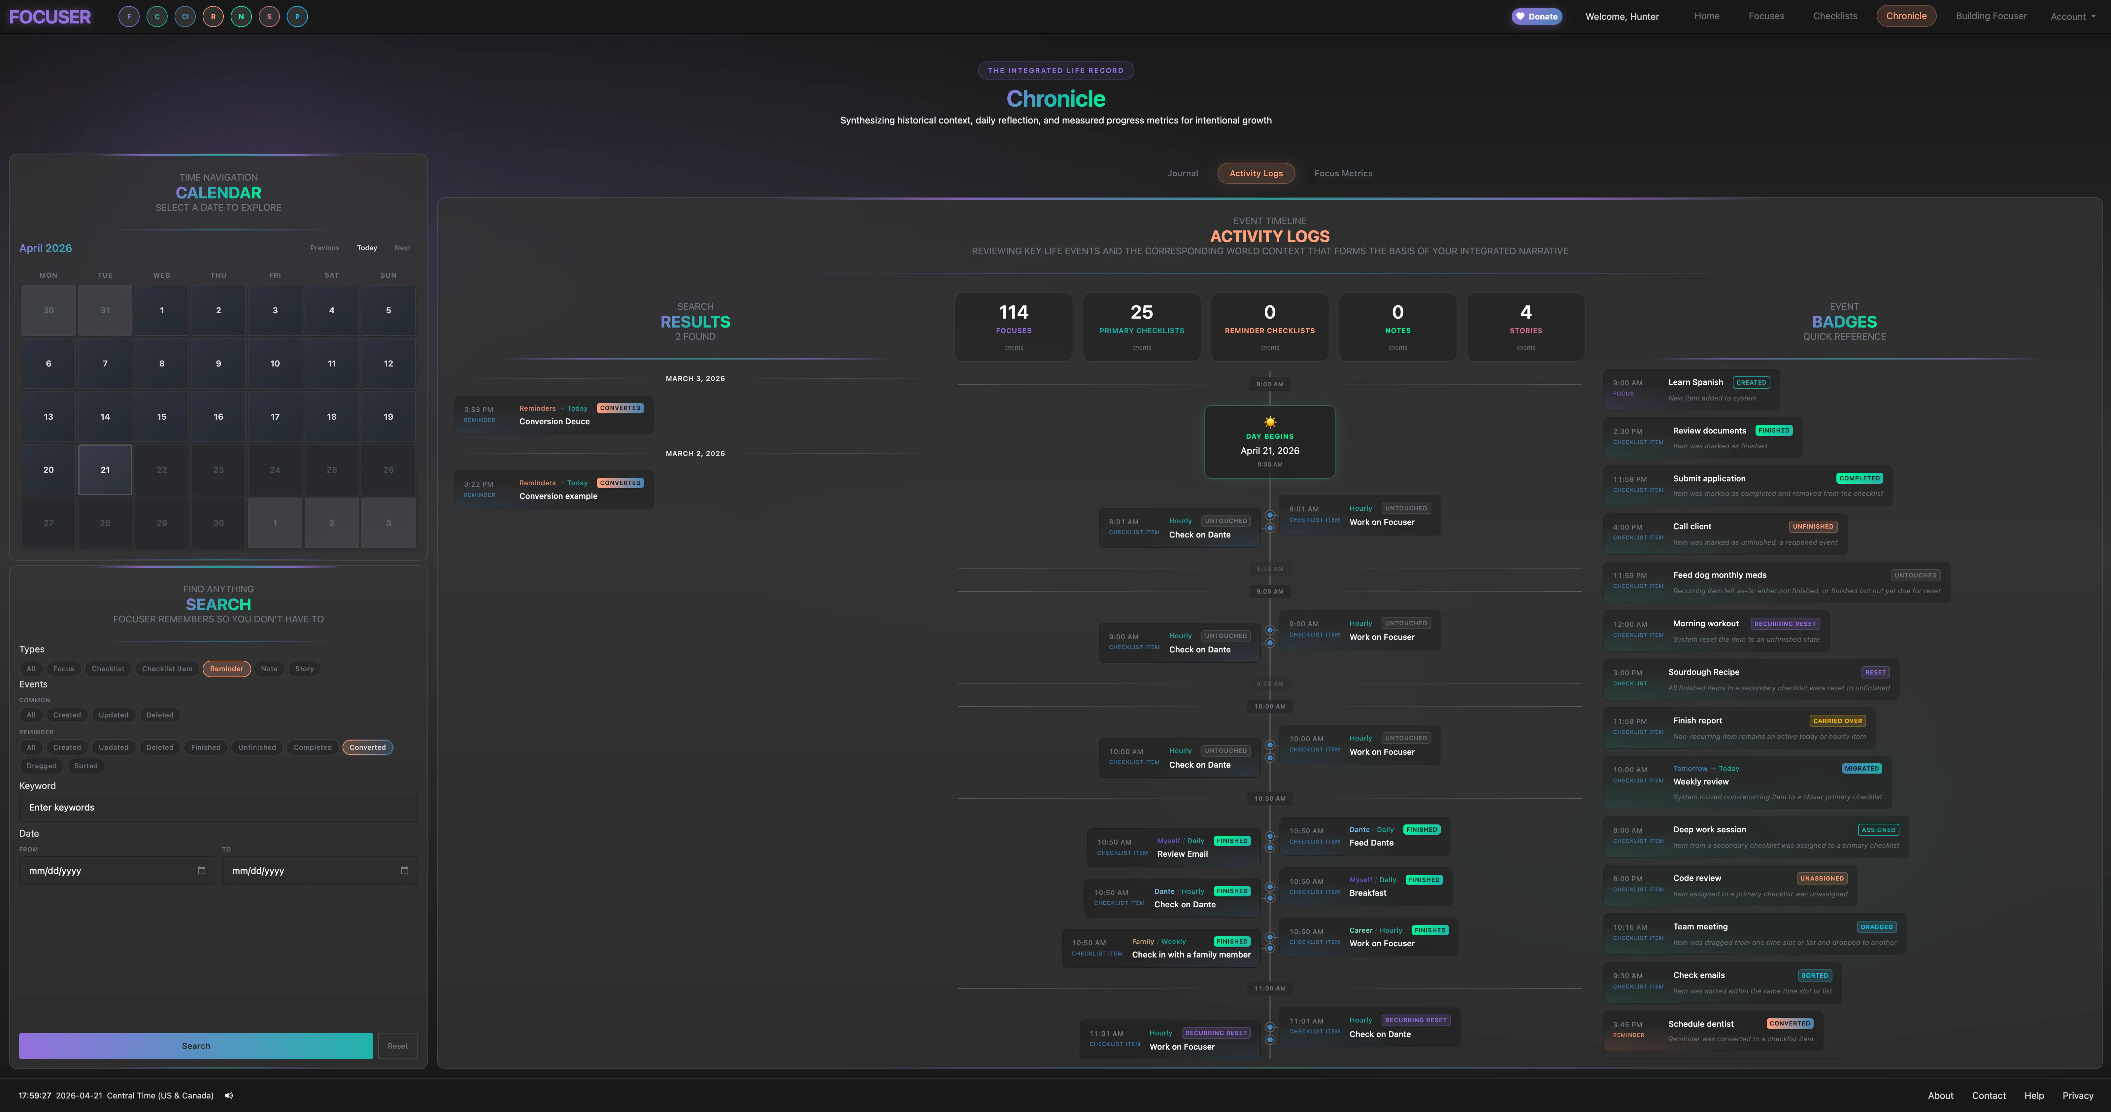Open the To date field
This screenshot has width=2111, height=1112.
[x=319, y=871]
